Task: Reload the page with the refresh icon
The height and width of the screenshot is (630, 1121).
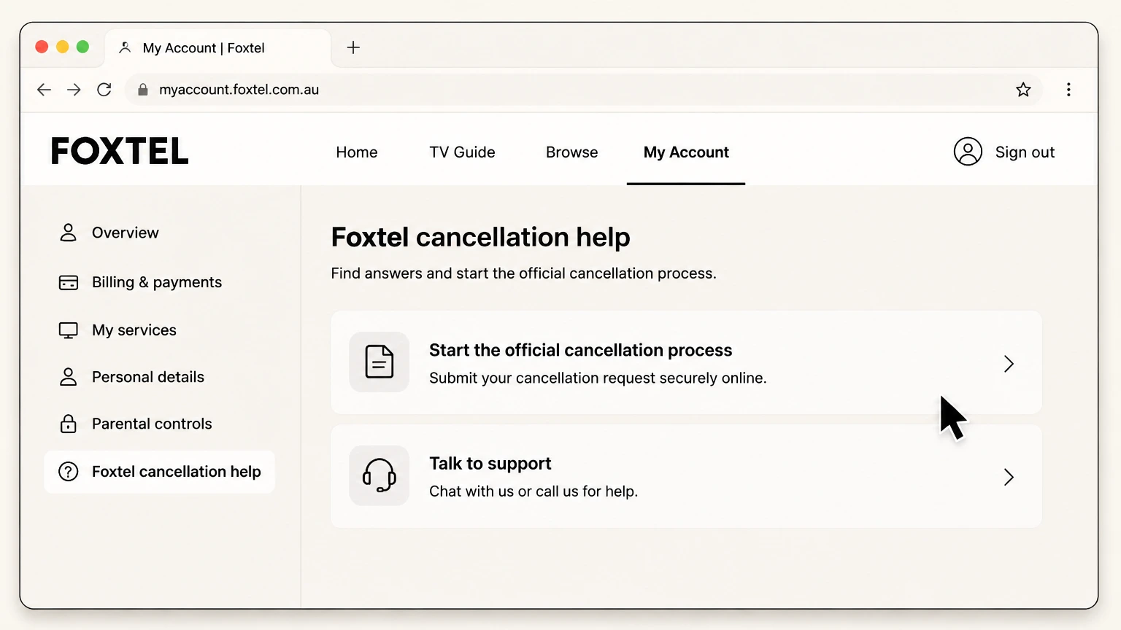Action: click(x=104, y=90)
